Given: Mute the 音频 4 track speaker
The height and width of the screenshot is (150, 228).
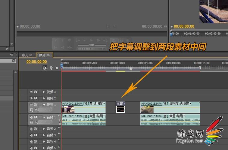Looking at the screenshot, I should pos(31,141).
